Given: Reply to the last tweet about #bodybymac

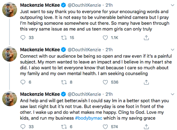Looking at the screenshot, I should tap(23, 127).
